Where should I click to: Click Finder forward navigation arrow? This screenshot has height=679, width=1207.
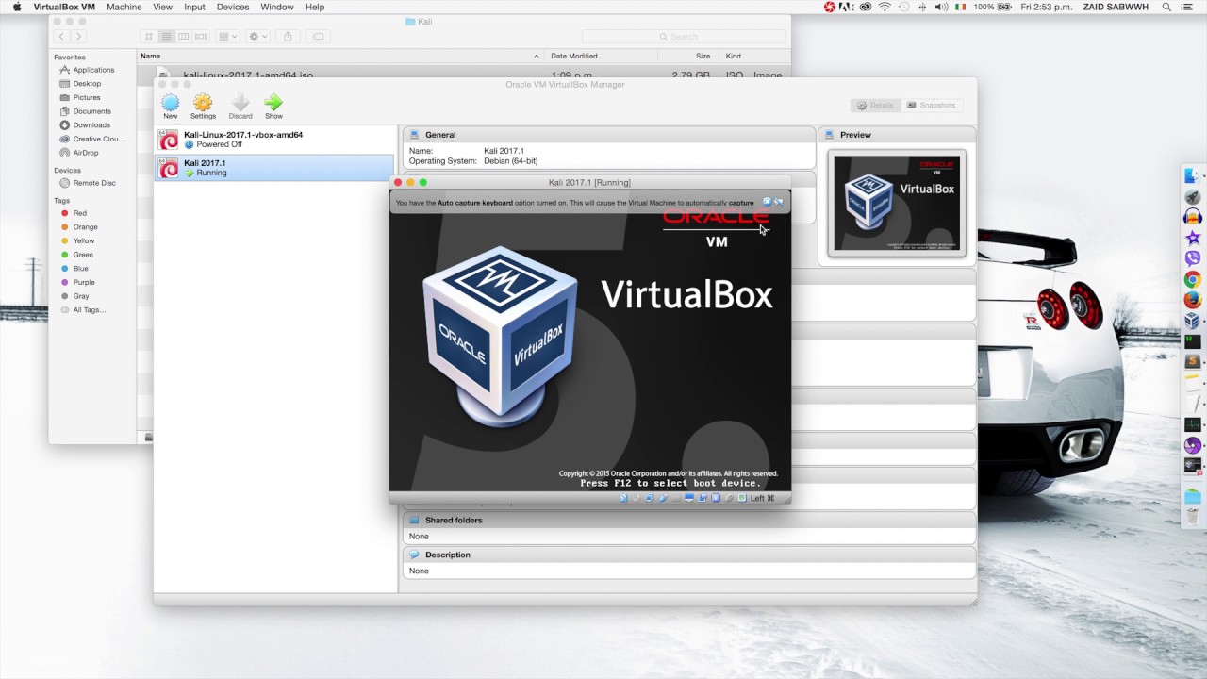(78, 36)
